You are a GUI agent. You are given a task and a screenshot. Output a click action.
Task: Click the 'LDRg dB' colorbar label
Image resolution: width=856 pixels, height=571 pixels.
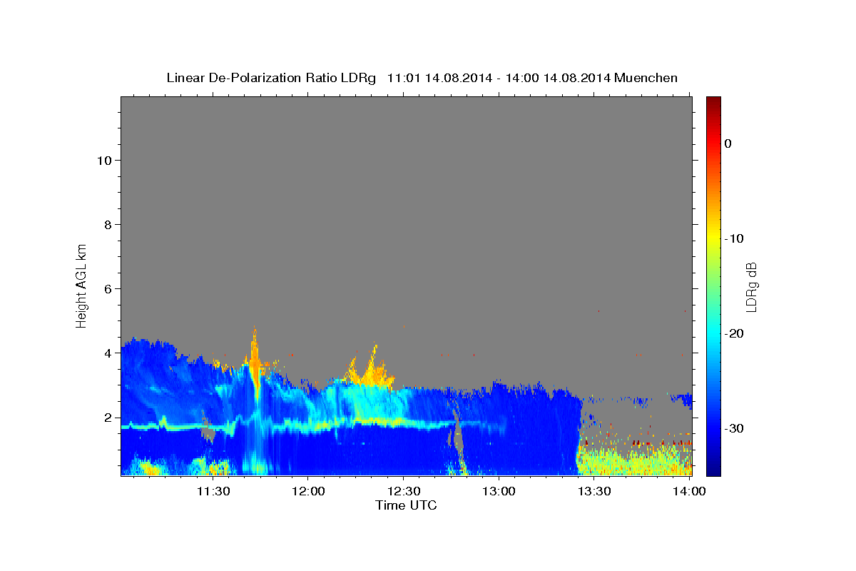point(751,286)
